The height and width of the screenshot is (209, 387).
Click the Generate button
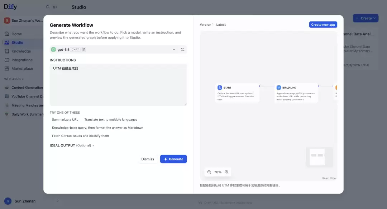(173, 159)
